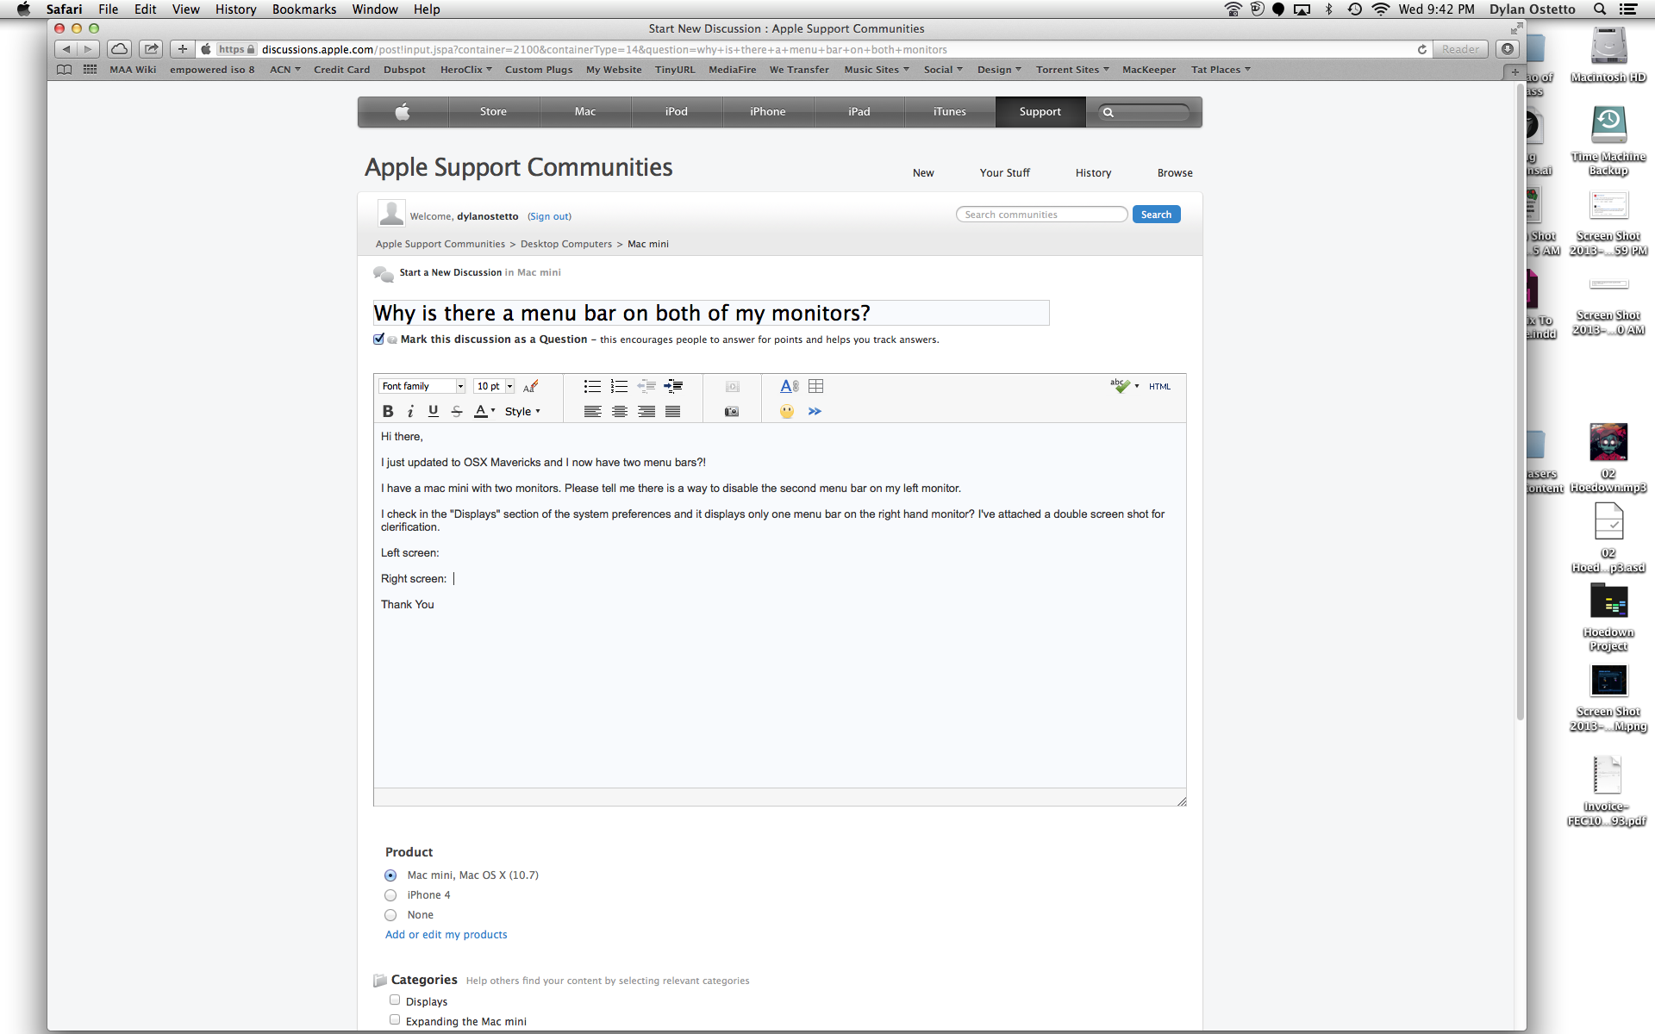Click the blue Search button
This screenshot has width=1655, height=1034.
pos(1156,215)
